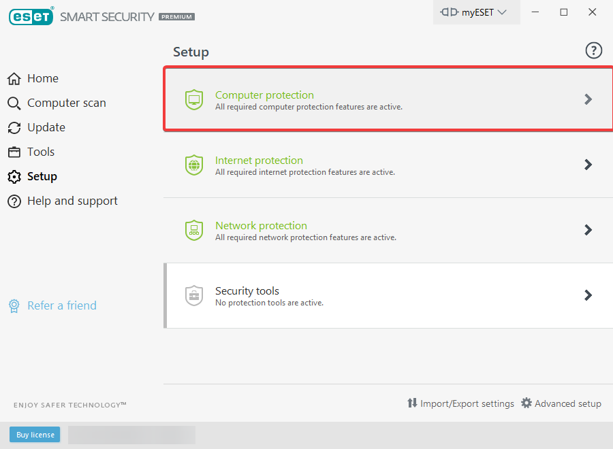Expand Computer protection with its chevron
This screenshot has width=613, height=449.
coord(588,99)
